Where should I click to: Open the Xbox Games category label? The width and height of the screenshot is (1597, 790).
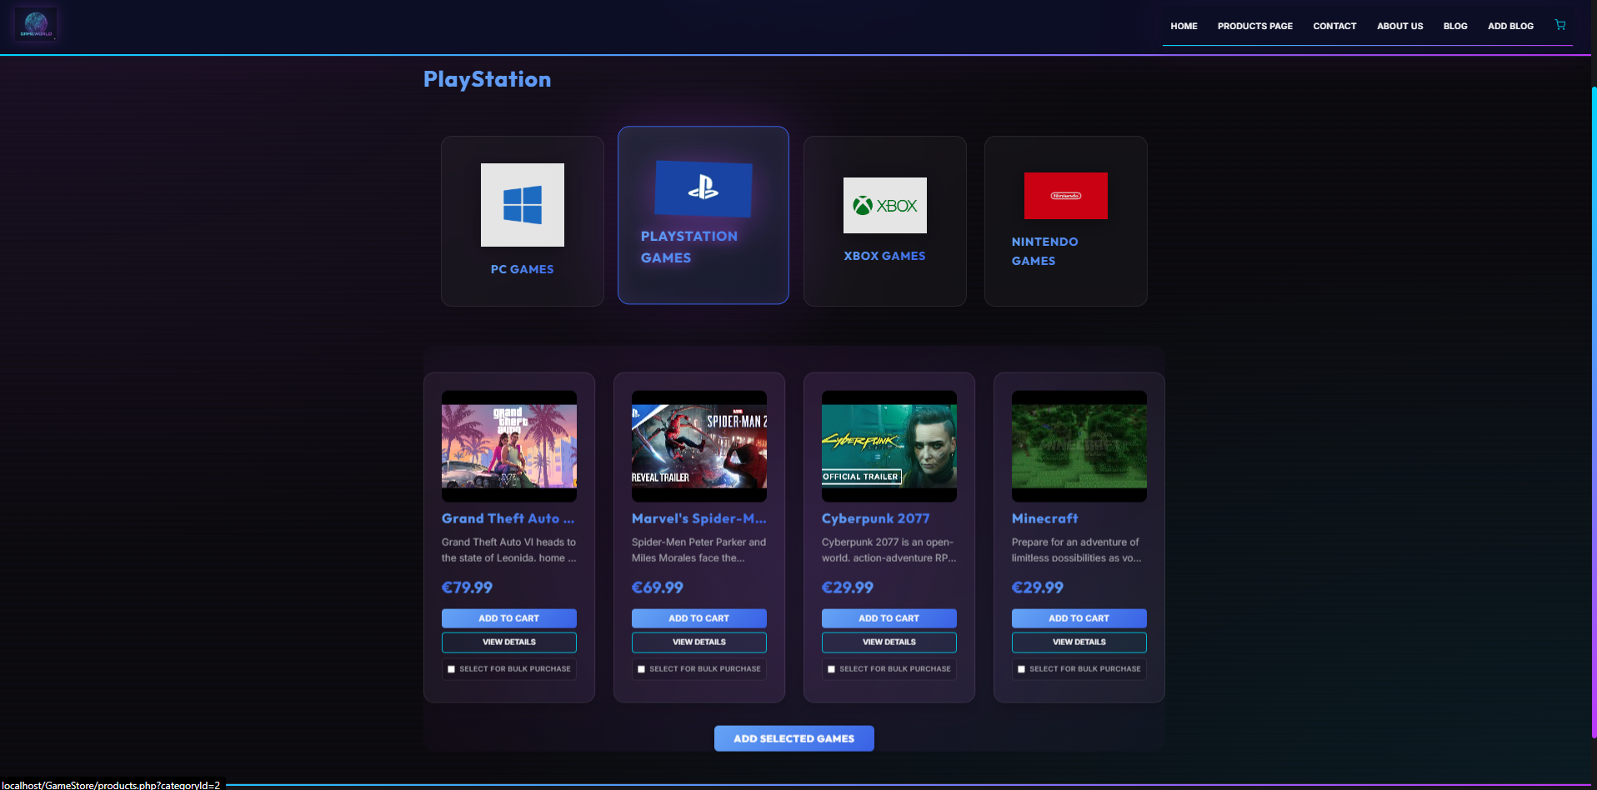884,256
